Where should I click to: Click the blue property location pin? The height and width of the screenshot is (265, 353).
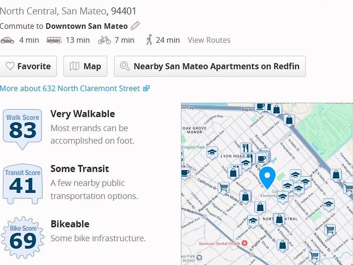click(x=267, y=177)
